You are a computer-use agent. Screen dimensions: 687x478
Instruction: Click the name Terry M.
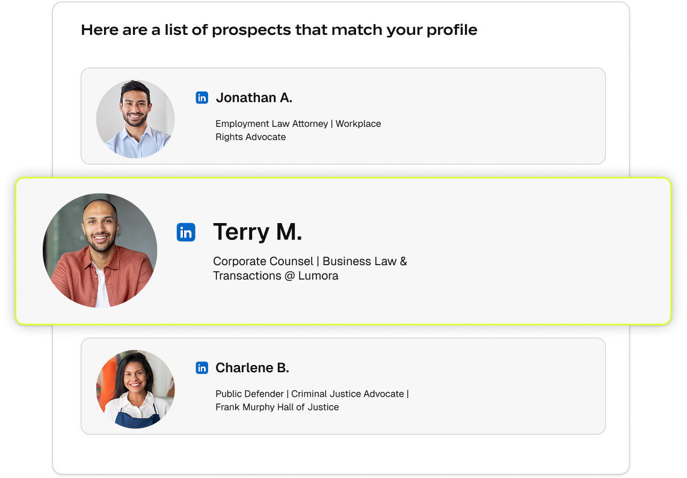[x=257, y=231]
